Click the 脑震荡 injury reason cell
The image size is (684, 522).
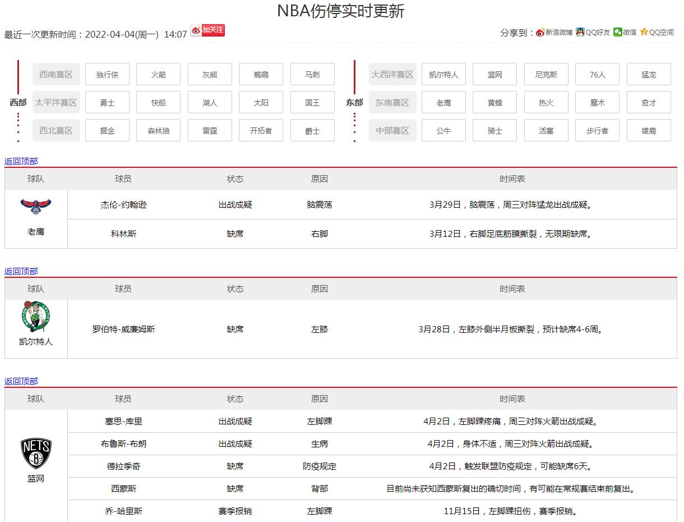coord(320,205)
